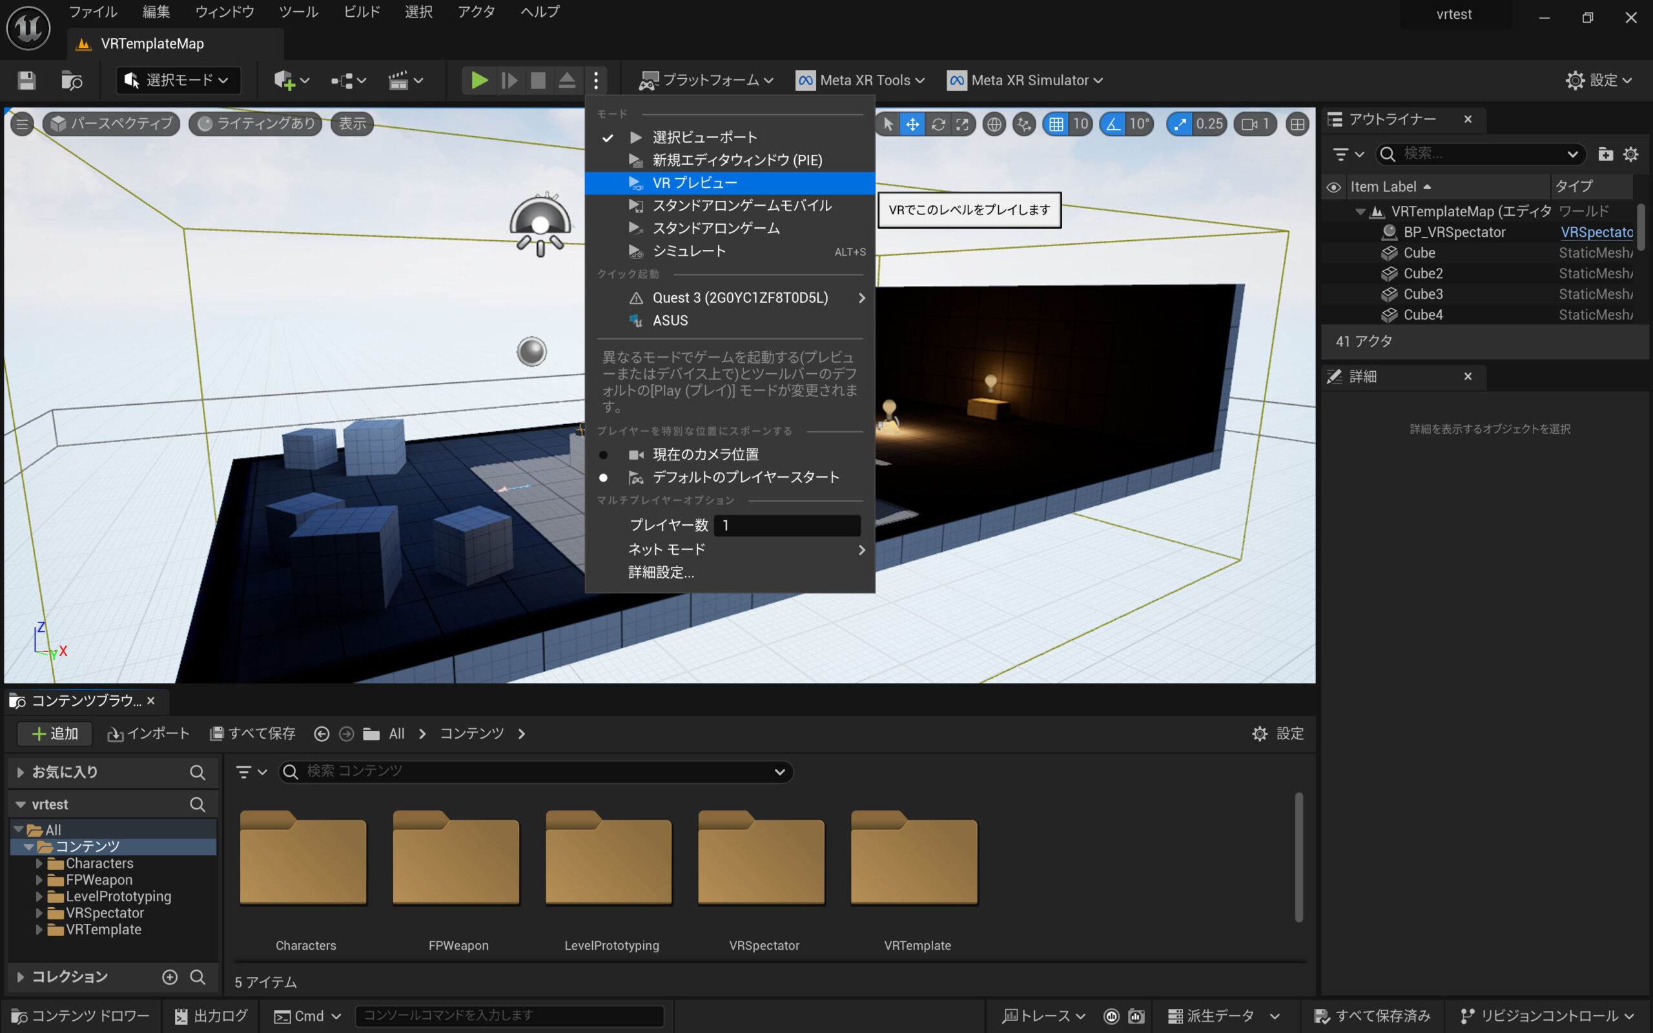Click 詳細設定... in play menu
Image resolution: width=1653 pixels, height=1033 pixels.
(x=661, y=573)
